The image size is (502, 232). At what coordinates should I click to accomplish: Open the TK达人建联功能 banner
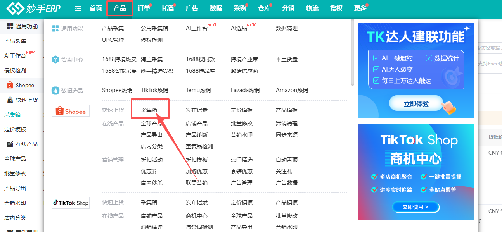click(416, 70)
